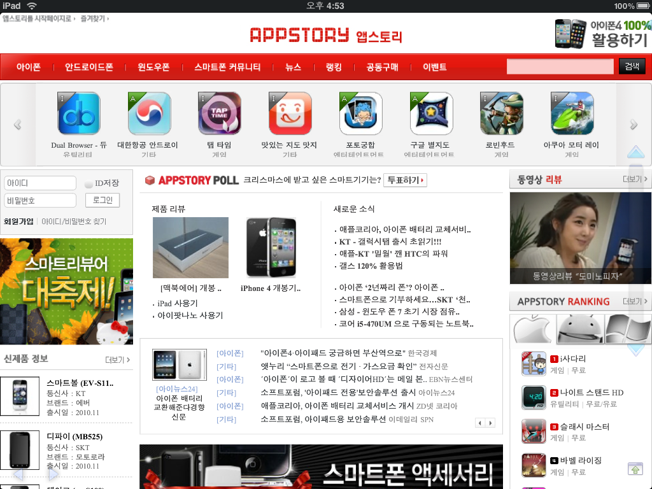Select the Windows ranking tab icon
The image size is (652, 489).
pyautogui.click(x=627, y=329)
